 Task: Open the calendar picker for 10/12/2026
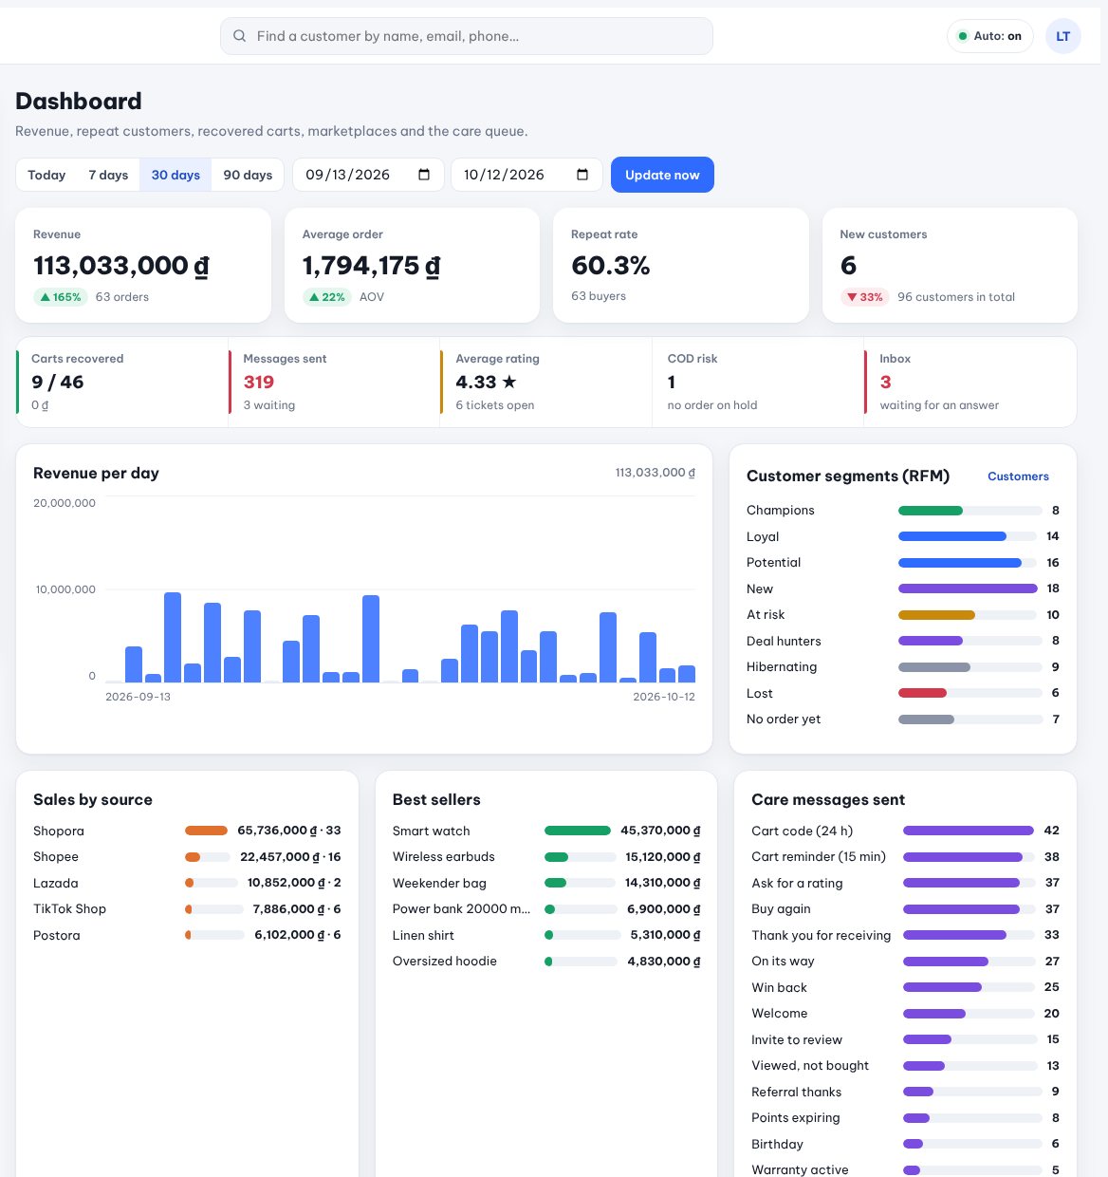coord(582,175)
